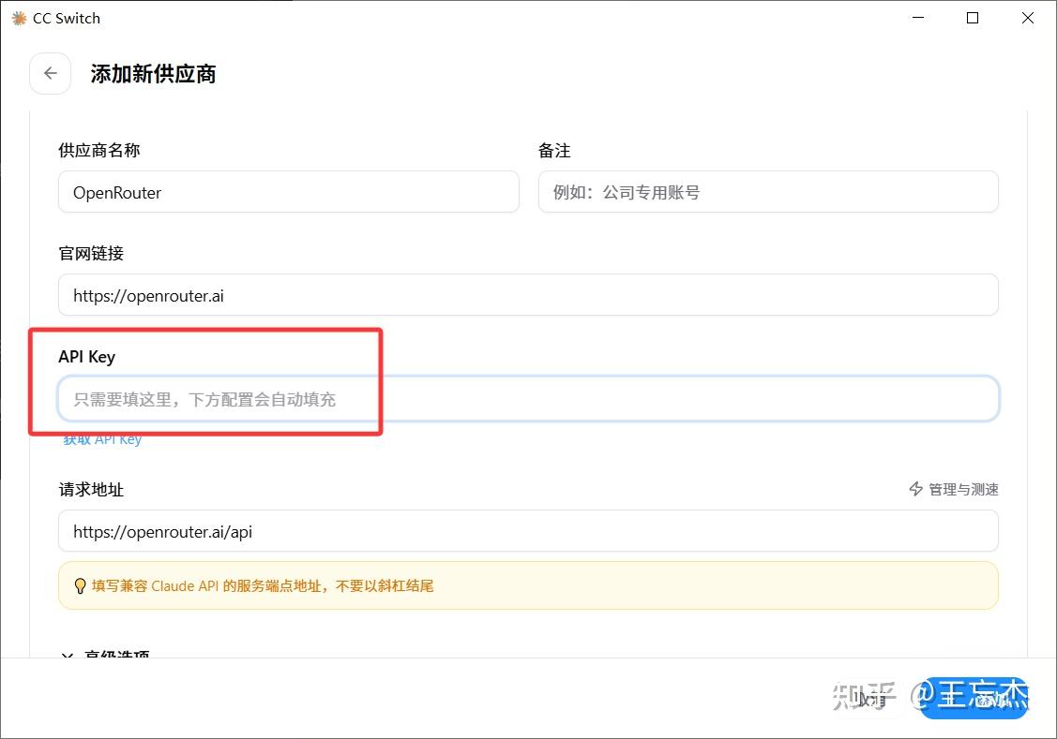
Task: Go back using the arrow button
Action: point(51,73)
